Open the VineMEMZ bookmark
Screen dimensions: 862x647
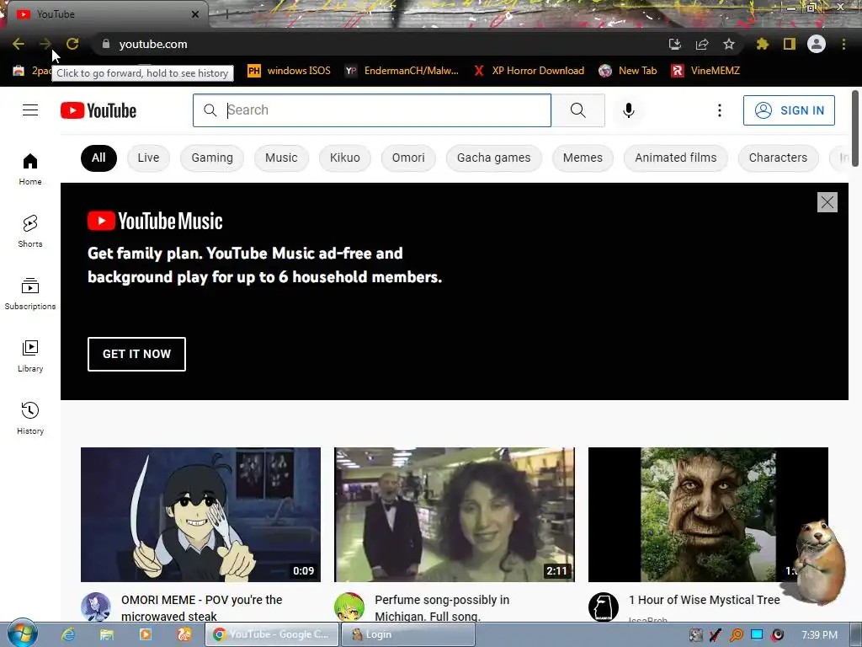pyautogui.click(x=705, y=71)
